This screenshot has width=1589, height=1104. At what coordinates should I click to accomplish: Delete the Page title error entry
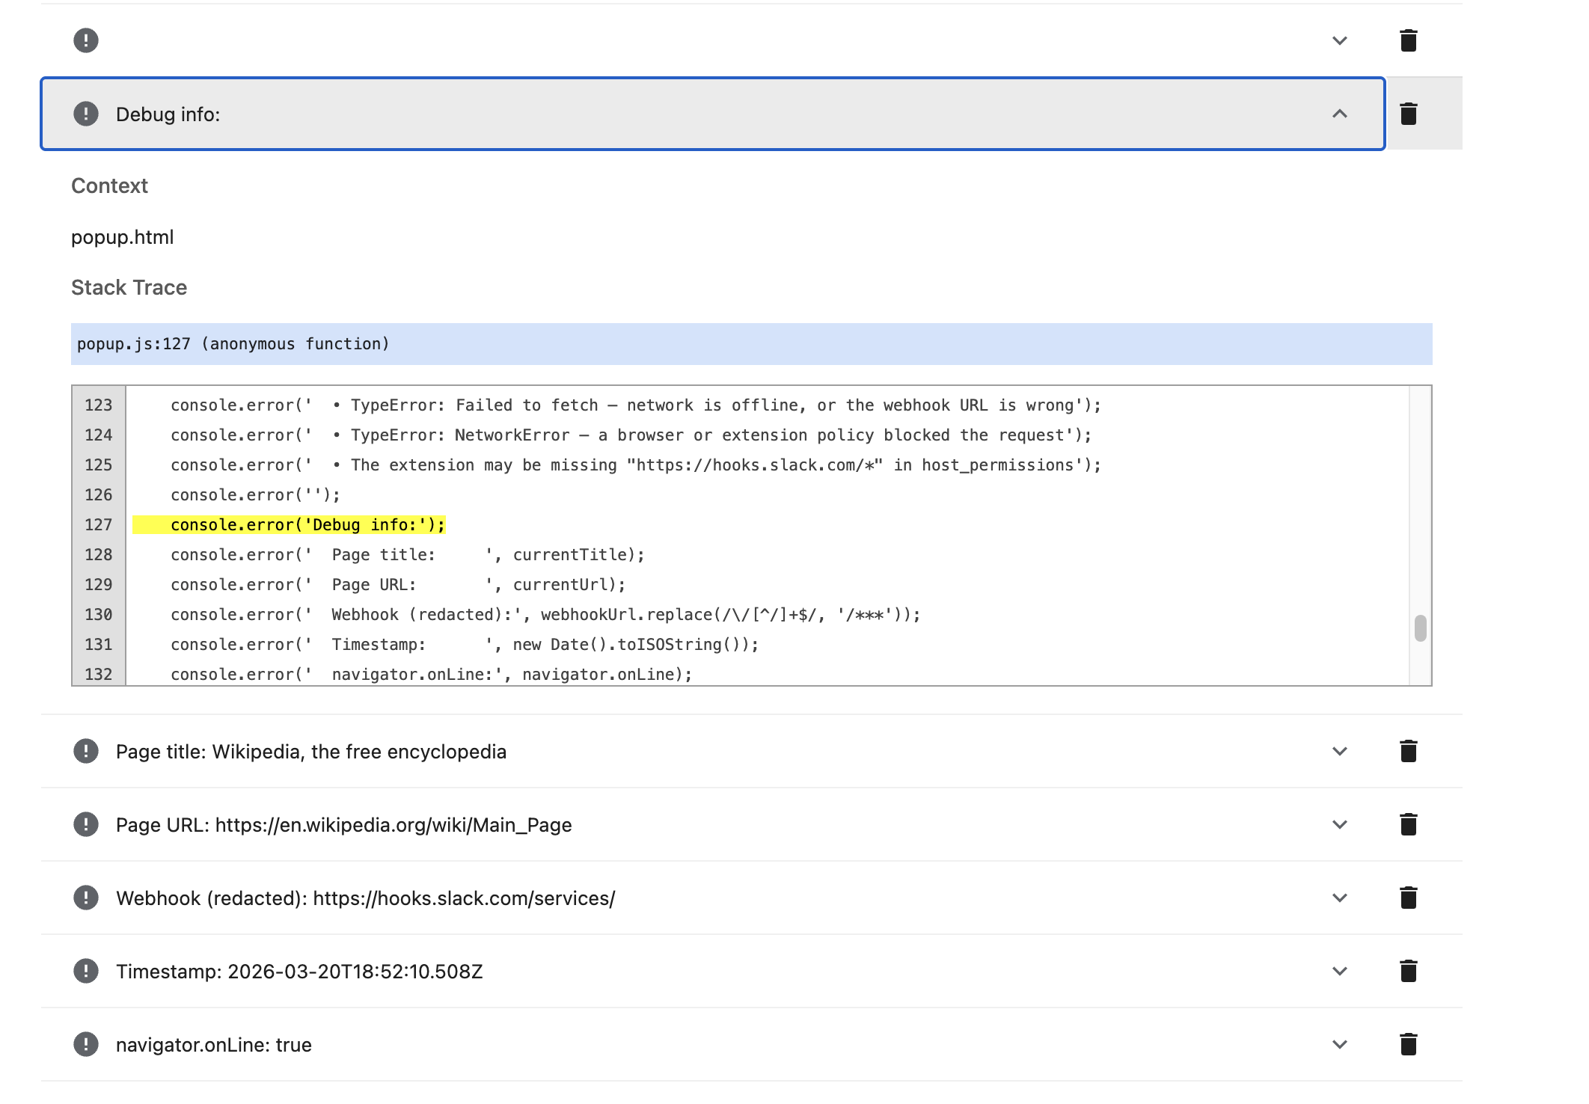coord(1408,751)
